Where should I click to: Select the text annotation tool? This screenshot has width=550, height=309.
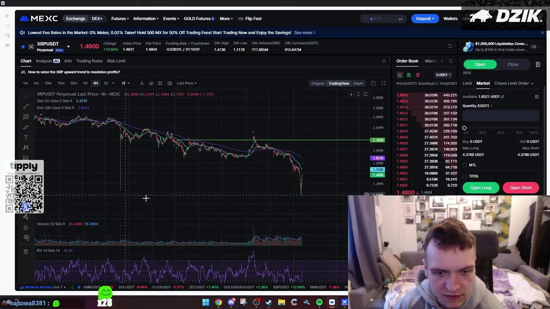tap(26, 137)
